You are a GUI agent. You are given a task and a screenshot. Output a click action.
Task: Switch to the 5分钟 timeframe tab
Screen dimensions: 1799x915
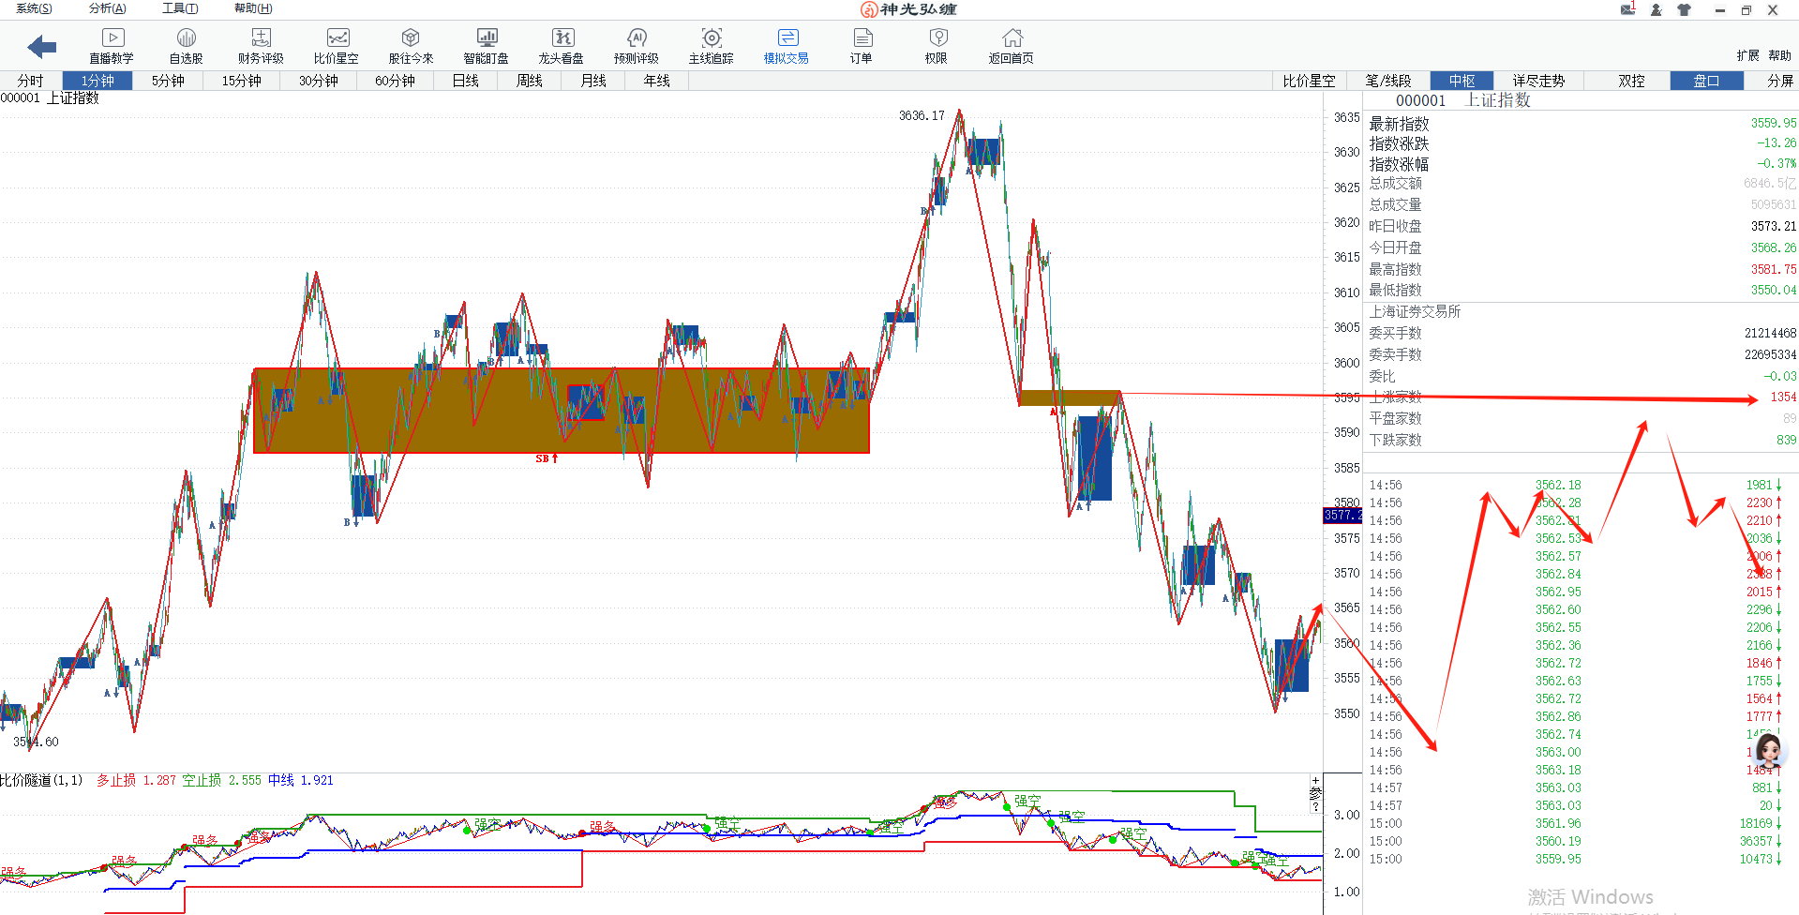point(168,81)
